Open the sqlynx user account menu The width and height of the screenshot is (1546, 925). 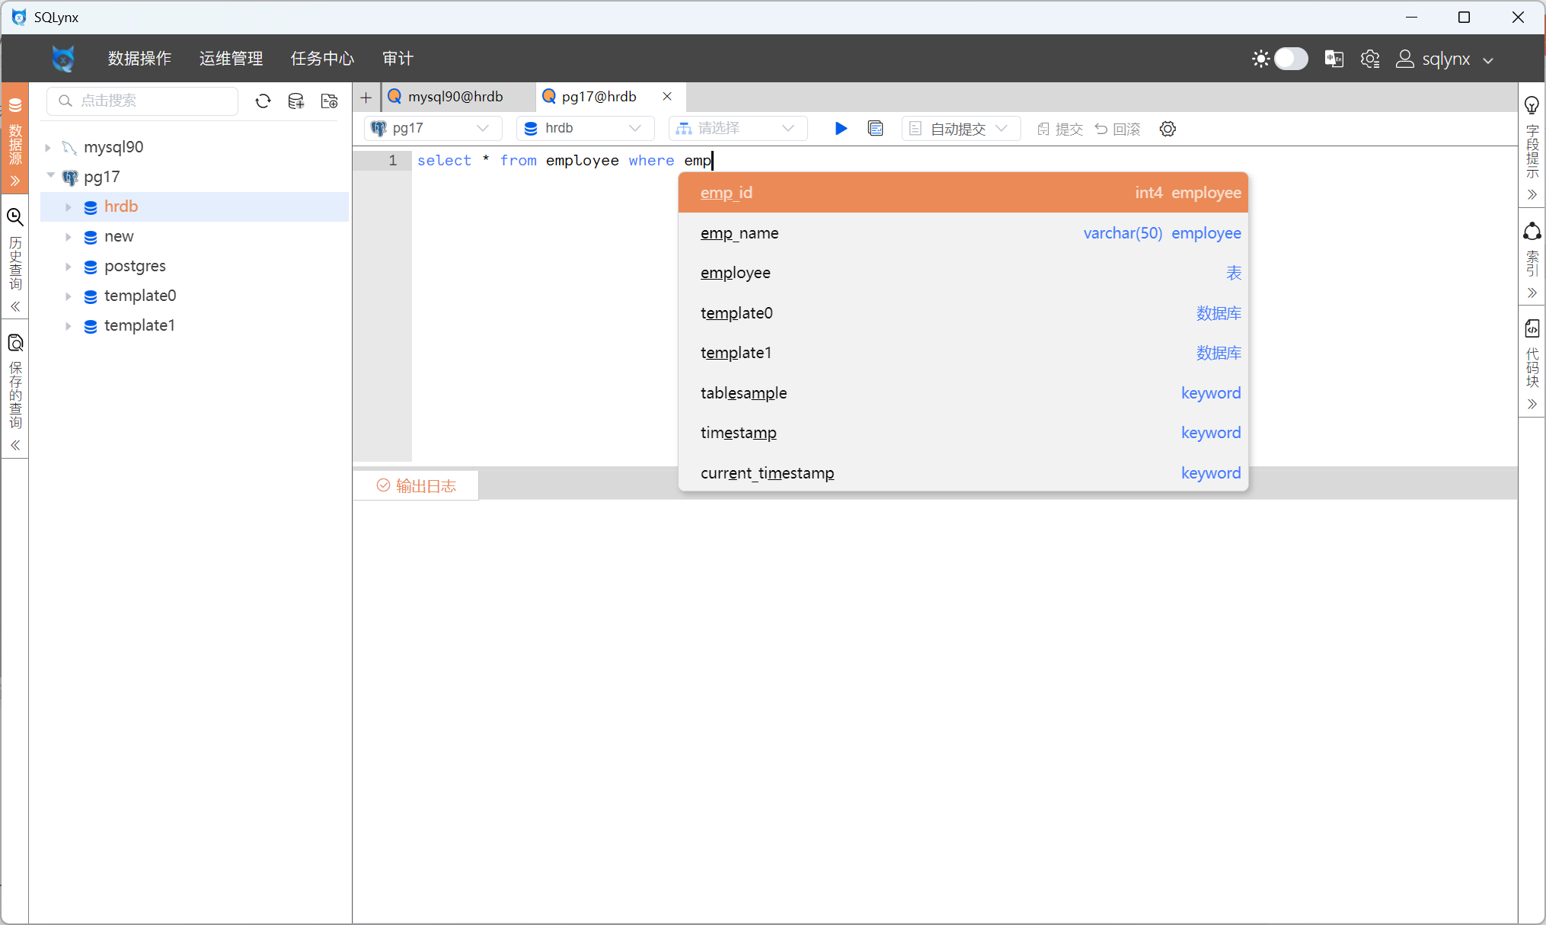1445,59
